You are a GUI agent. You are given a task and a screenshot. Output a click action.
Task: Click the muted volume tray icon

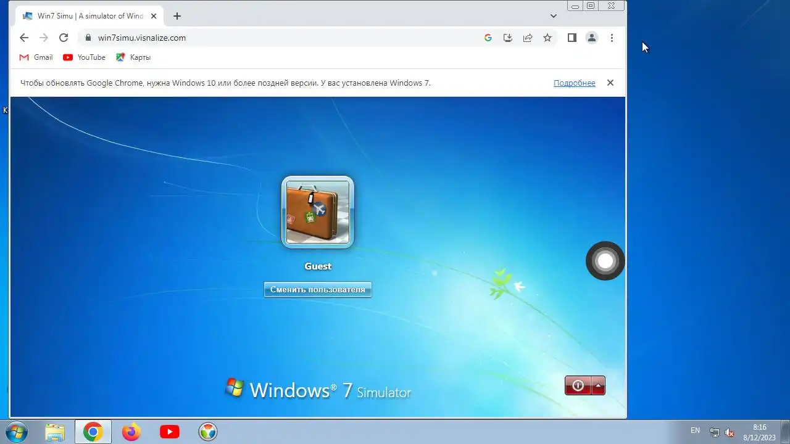point(730,432)
